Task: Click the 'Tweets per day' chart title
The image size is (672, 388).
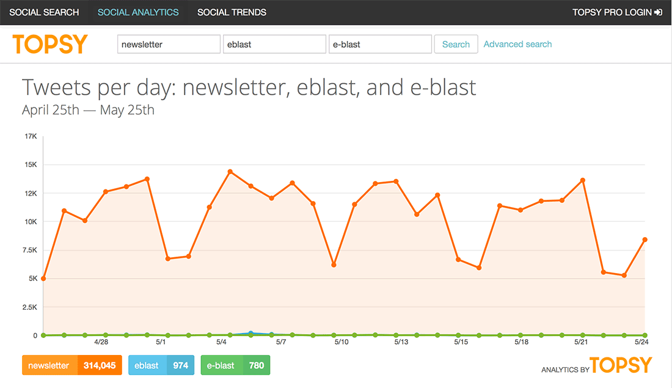Action: (249, 87)
